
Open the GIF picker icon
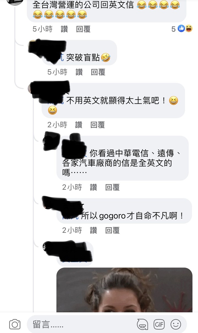[x=159, y=324]
